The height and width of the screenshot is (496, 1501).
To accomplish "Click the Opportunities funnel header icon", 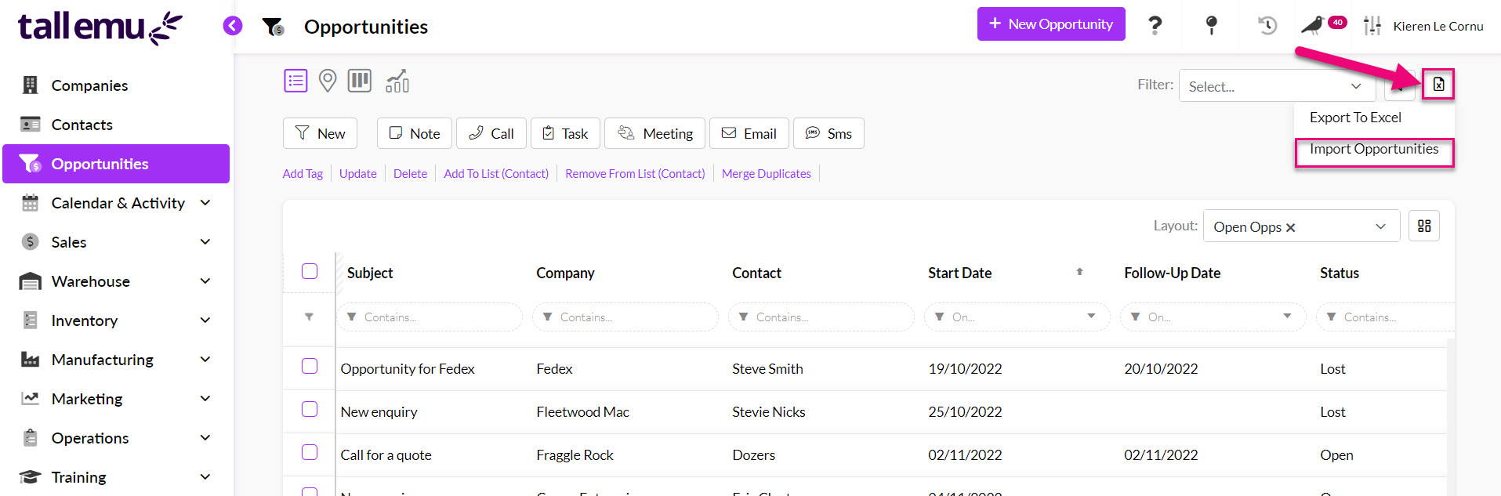I will [274, 27].
